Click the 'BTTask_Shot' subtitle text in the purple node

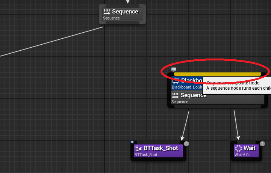click(x=146, y=155)
